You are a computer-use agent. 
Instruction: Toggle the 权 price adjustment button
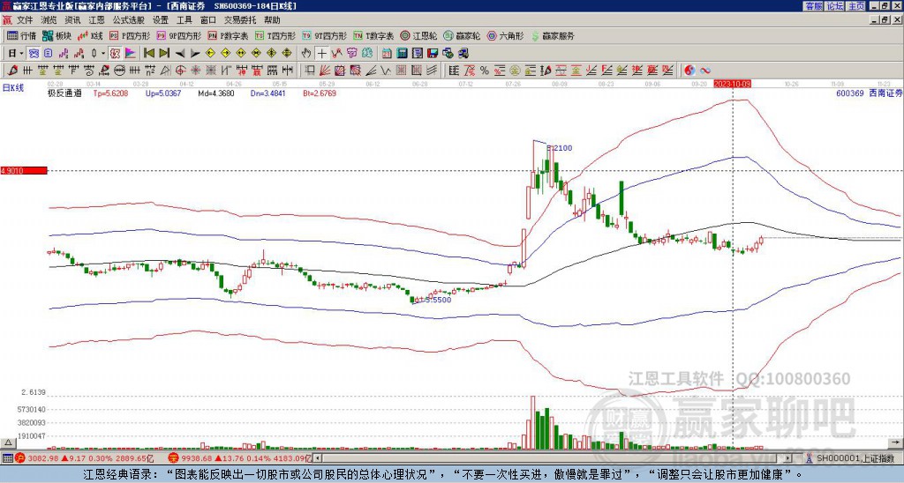coord(115,54)
